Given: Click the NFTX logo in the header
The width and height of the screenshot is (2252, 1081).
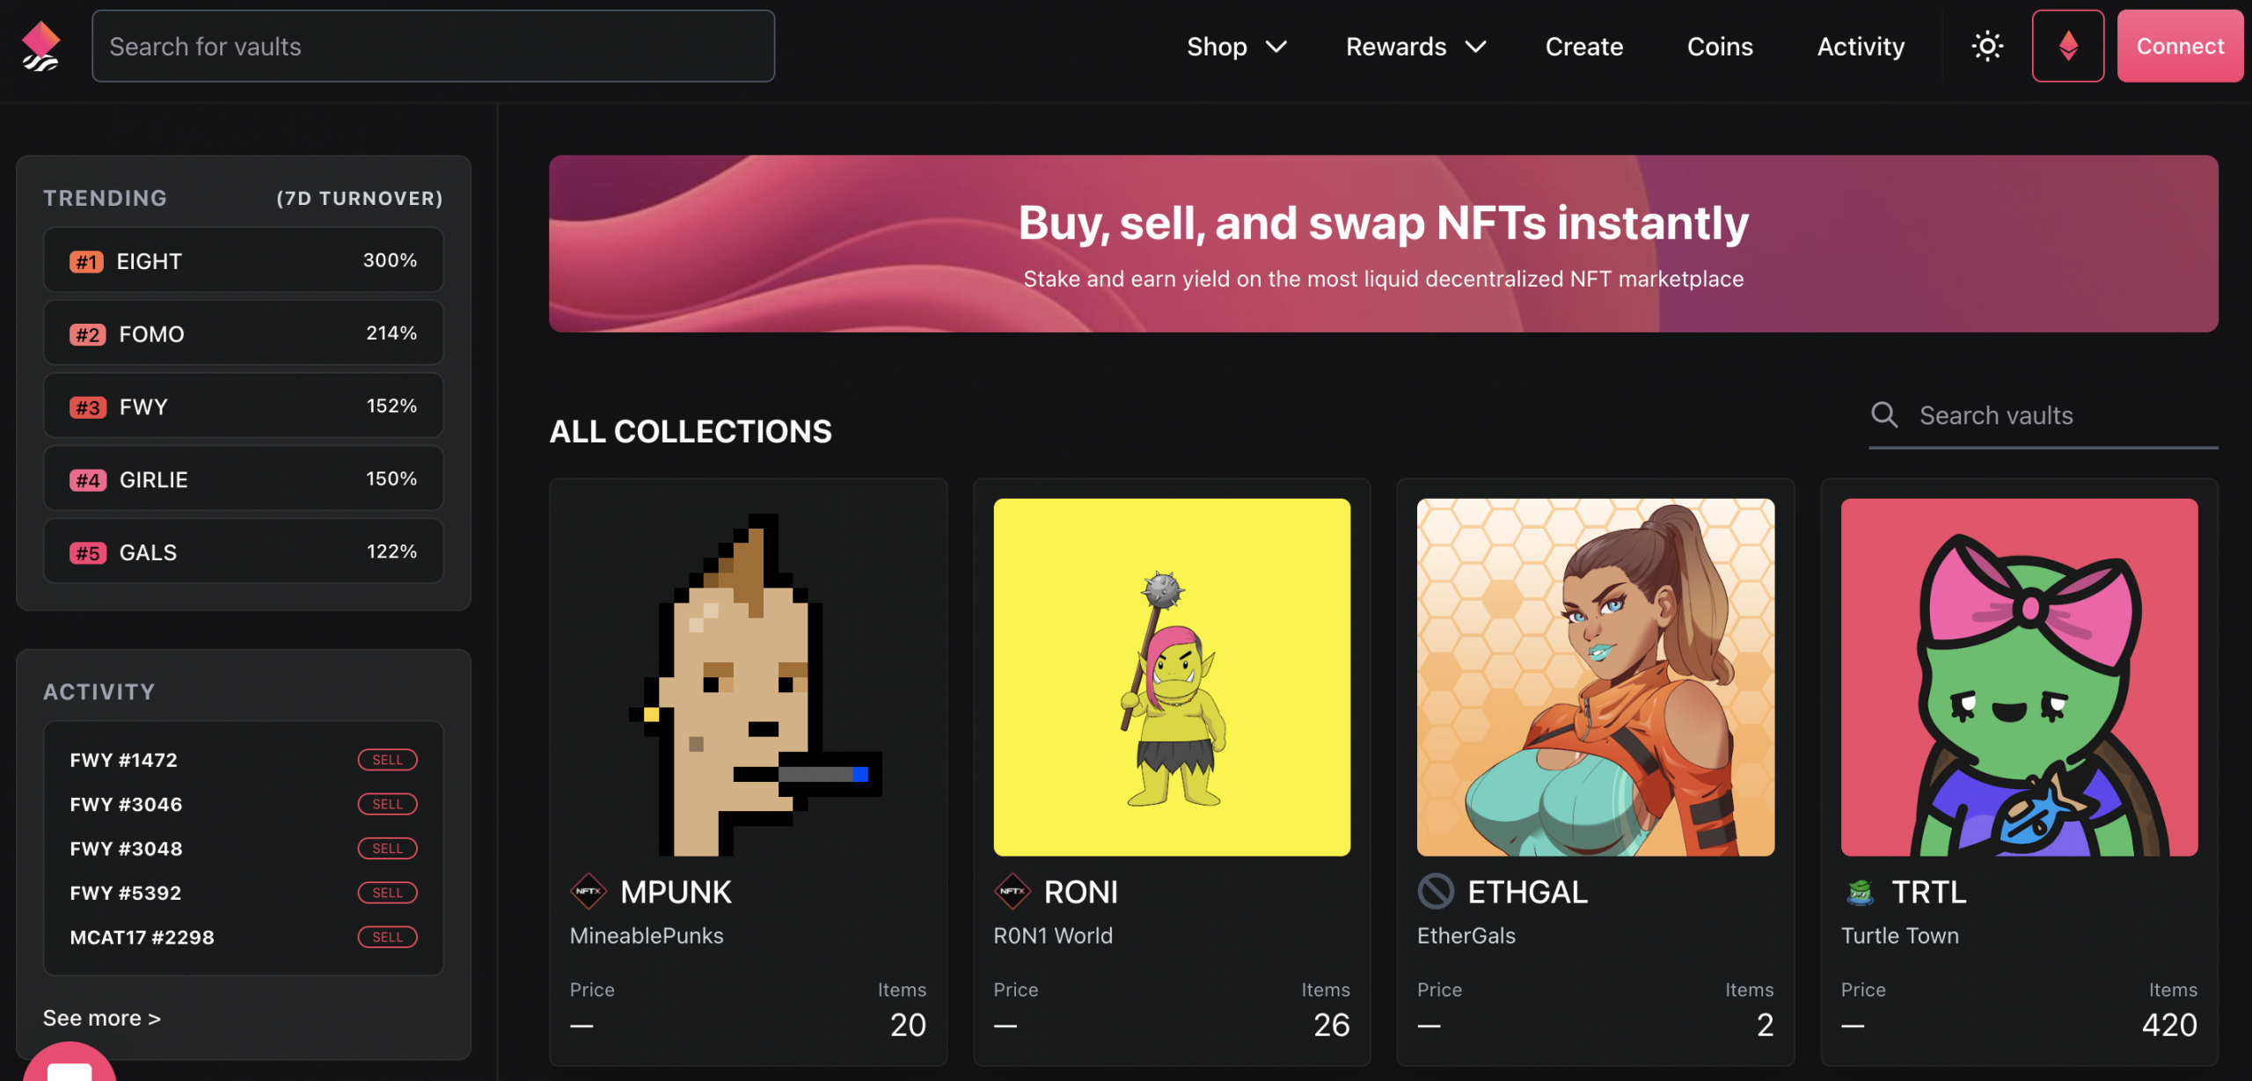Looking at the screenshot, I should (x=40, y=46).
